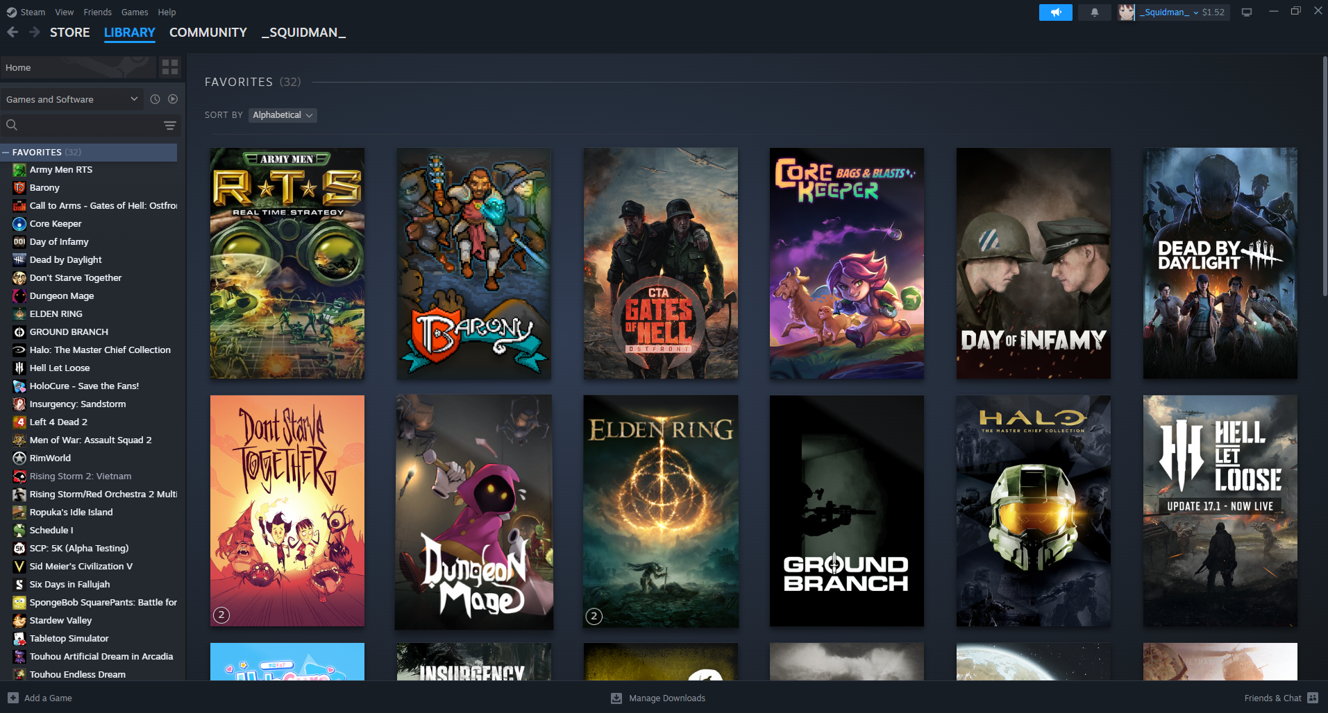This screenshot has height=713, width=1328.
Task: Open the Halo Master Chief Collection cover
Action: [1034, 511]
